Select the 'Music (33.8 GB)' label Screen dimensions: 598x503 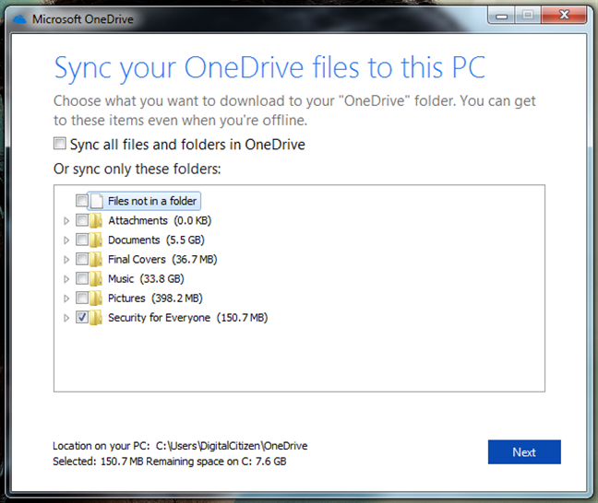(x=146, y=279)
